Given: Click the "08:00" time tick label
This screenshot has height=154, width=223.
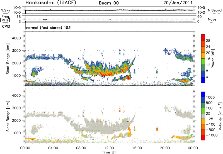Looking at the screenshot, I should click(x=81, y=148).
